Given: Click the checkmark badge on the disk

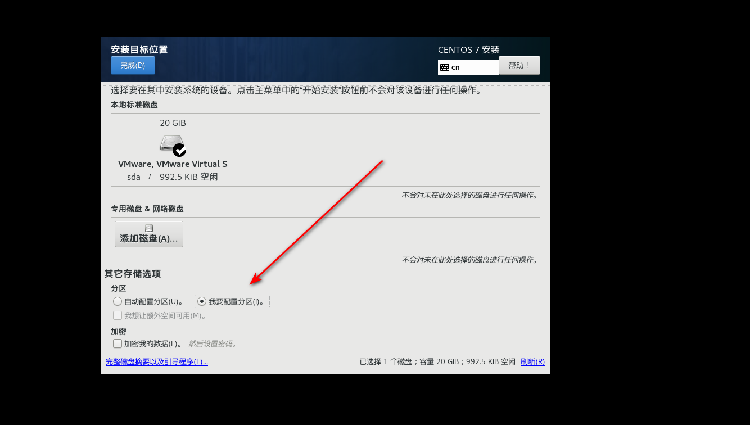Looking at the screenshot, I should click(x=180, y=150).
